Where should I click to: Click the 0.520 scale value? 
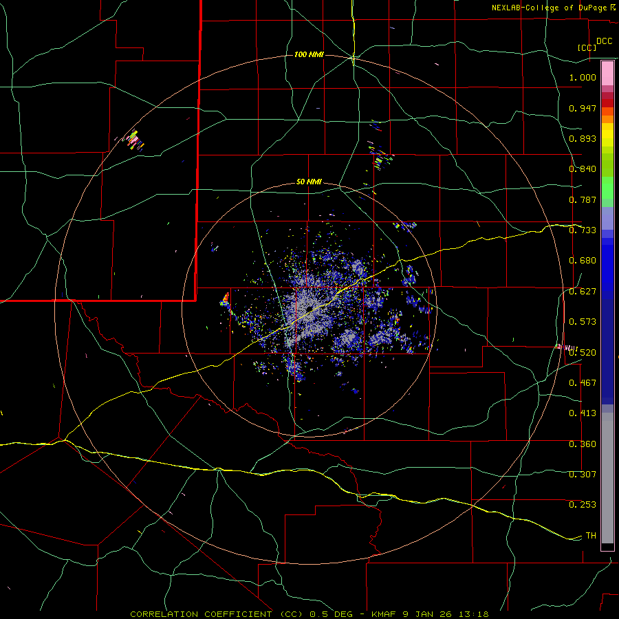click(583, 353)
